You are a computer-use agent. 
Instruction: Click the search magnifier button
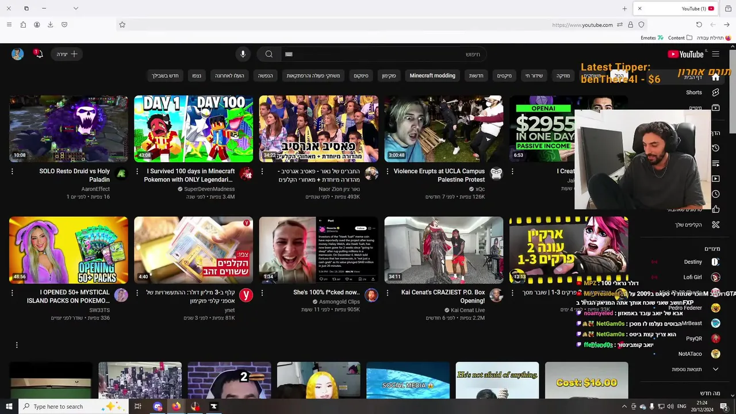[269, 54]
